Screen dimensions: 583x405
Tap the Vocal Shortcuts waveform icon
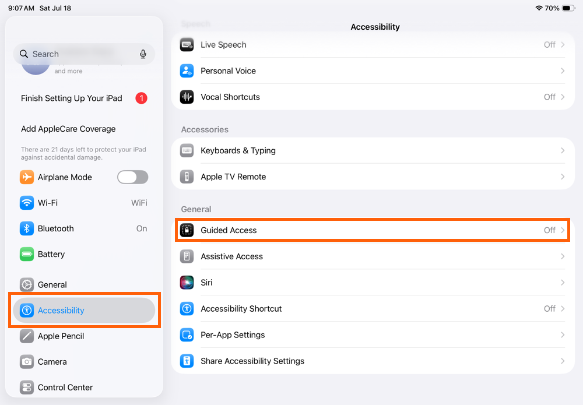coord(187,97)
